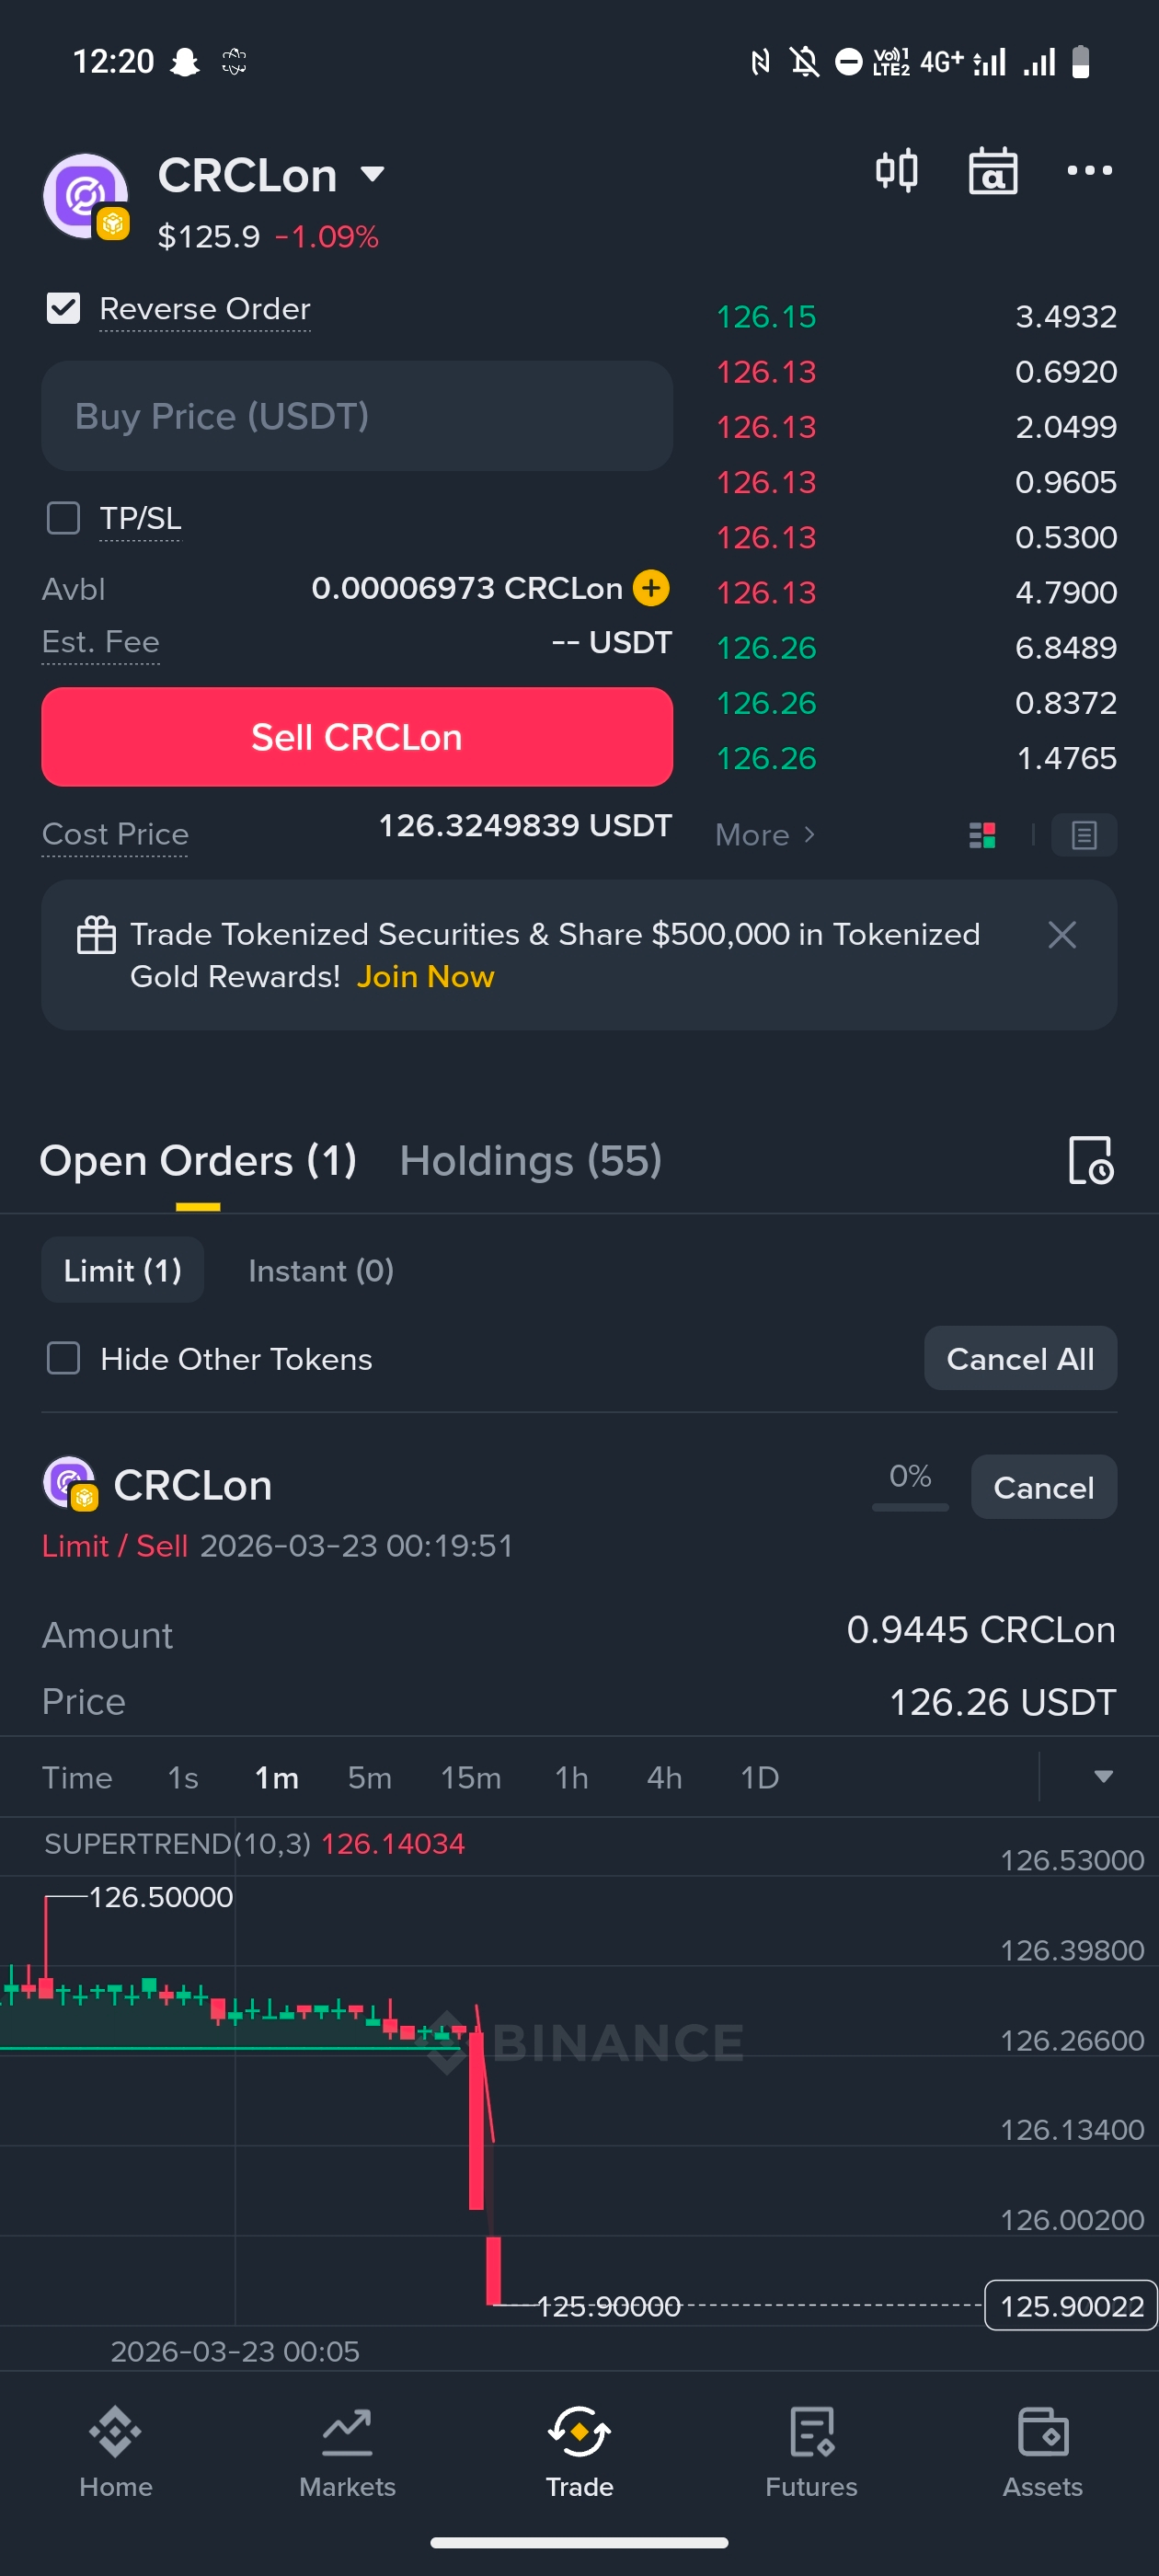Image resolution: width=1159 pixels, height=2576 pixels.
Task: Tap the Sell CRCLon button
Action: pos(357,737)
